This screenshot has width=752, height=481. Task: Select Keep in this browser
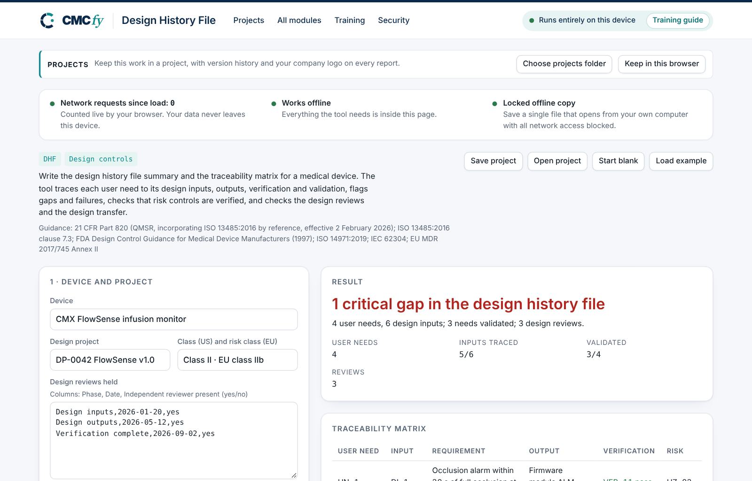662,64
